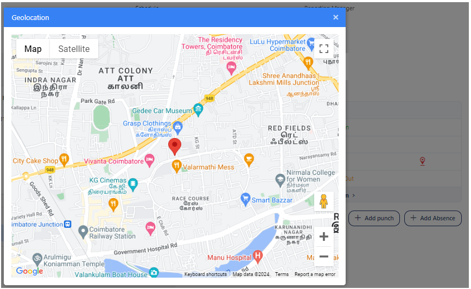Open Street View pegman control
This screenshot has height=289, width=471.
324,201
